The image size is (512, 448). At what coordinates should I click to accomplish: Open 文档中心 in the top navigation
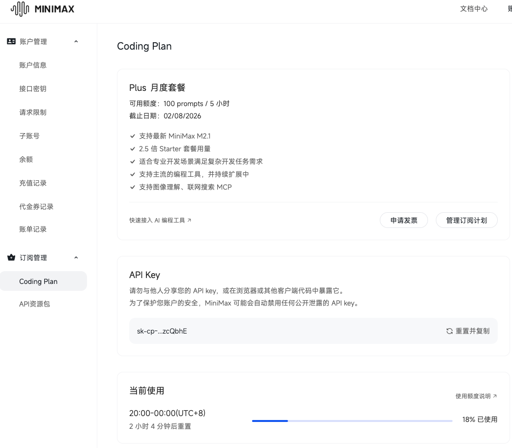[474, 9]
